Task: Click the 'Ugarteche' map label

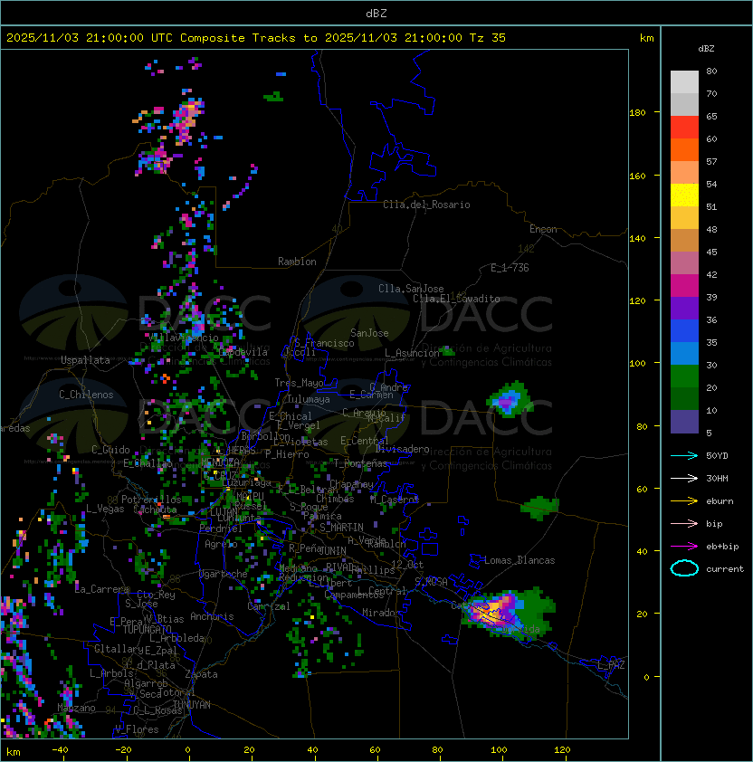Action: [224, 574]
